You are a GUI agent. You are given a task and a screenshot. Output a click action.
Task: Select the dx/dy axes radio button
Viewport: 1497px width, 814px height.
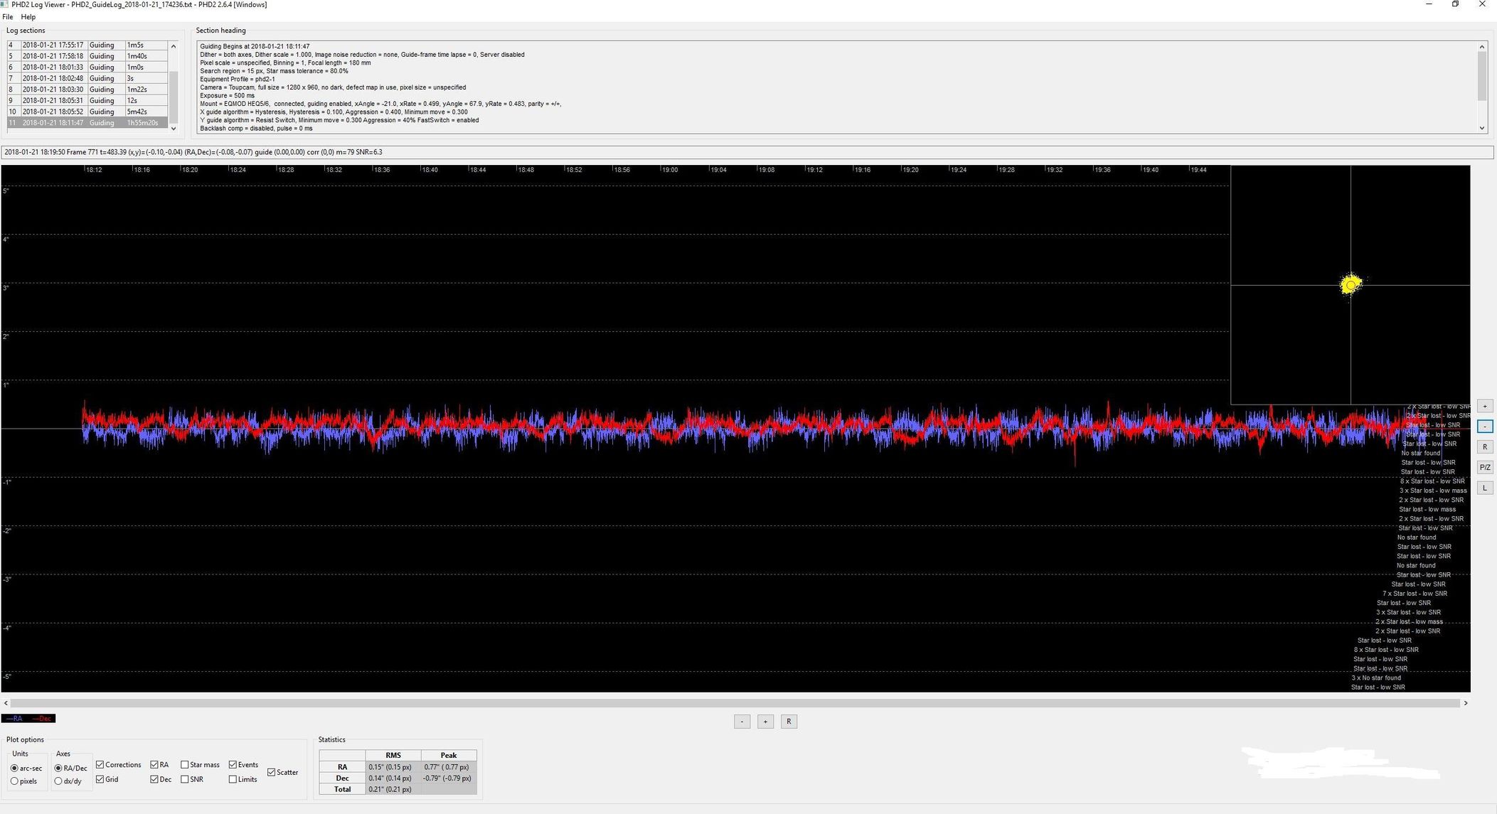tap(59, 781)
